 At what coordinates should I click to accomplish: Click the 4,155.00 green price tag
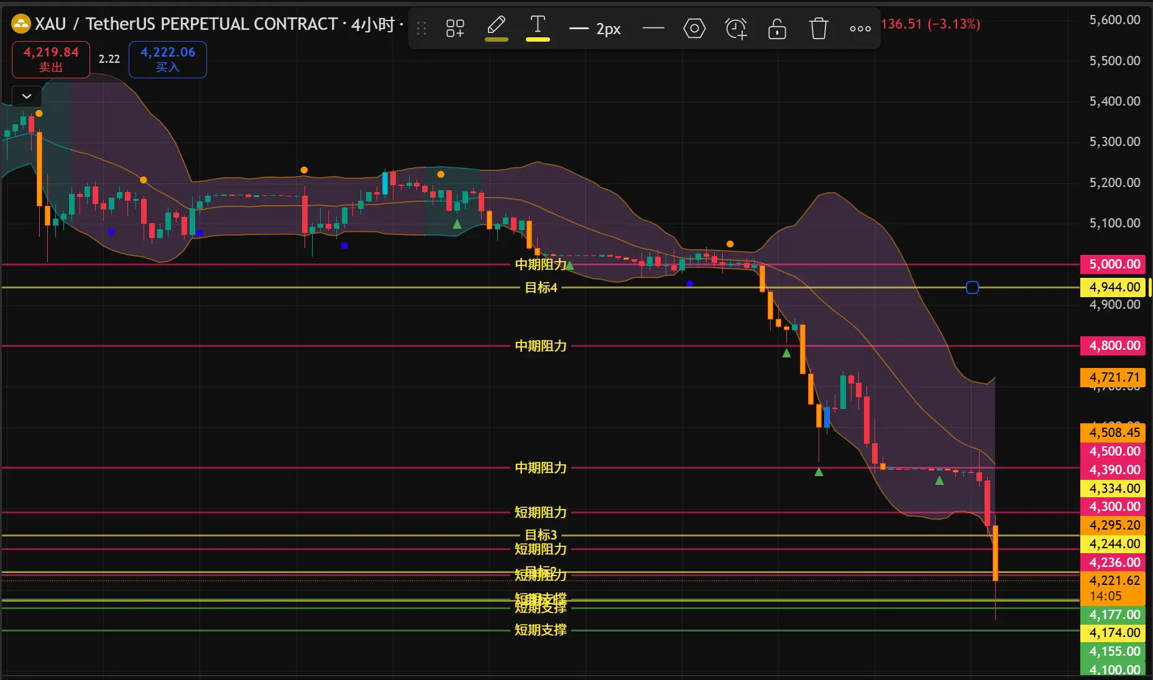(x=1113, y=651)
